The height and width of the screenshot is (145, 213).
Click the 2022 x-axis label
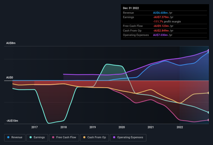(180, 127)
